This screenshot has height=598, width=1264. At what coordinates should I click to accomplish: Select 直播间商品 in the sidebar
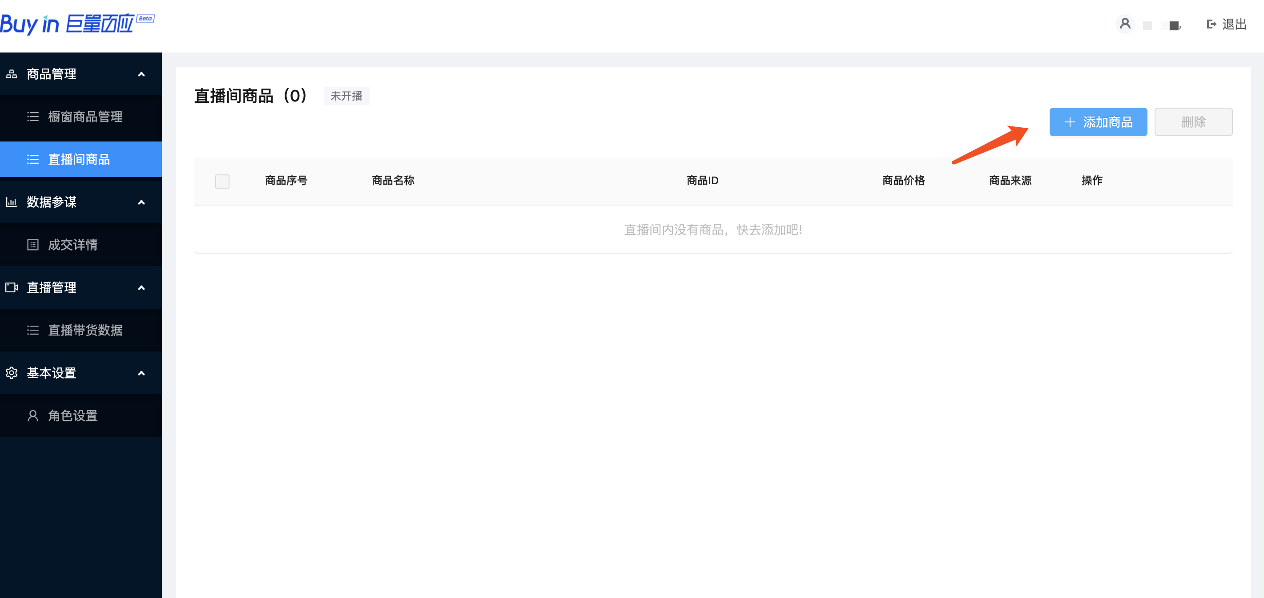tap(79, 159)
